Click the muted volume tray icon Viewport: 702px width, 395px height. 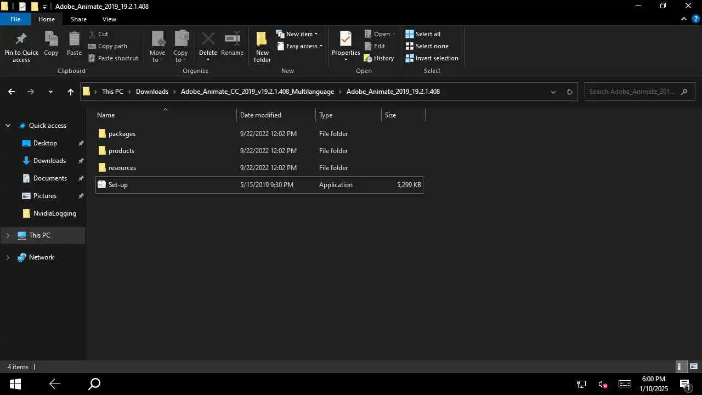(x=603, y=385)
